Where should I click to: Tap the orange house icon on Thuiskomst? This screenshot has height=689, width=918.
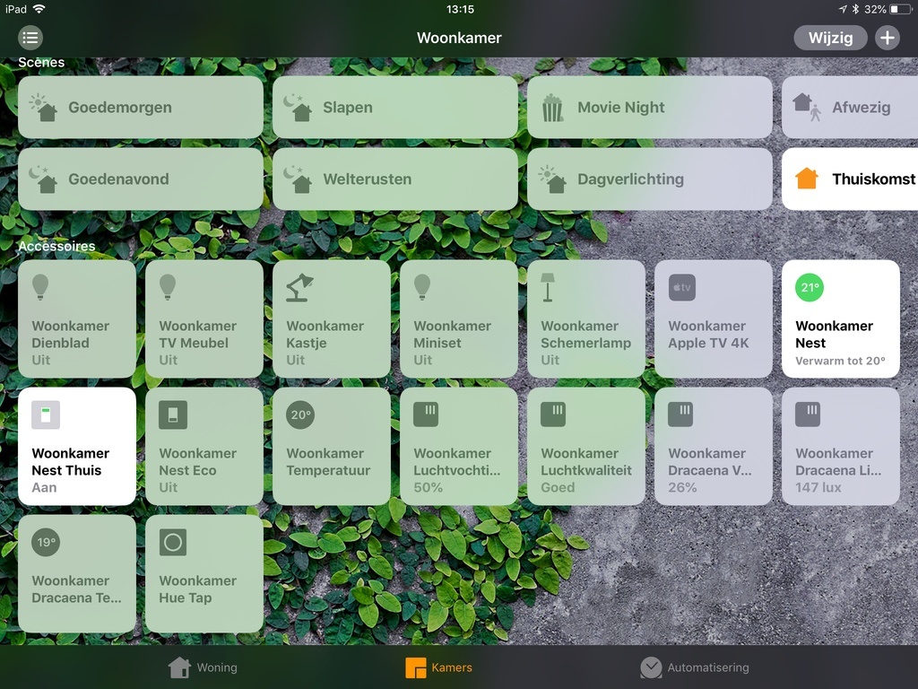point(807,179)
